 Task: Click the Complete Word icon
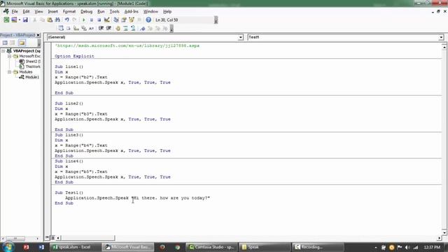91,28
